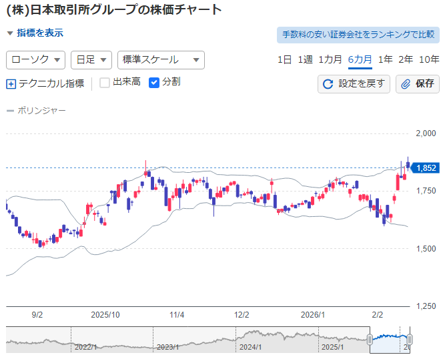The width and height of the screenshot is (443, 357).
Task: Select the 10年 period tab
Action: point(429,59)
